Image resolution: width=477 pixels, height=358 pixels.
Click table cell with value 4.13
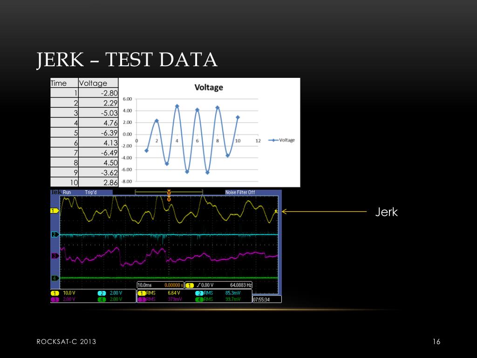[x=98, y=143]
